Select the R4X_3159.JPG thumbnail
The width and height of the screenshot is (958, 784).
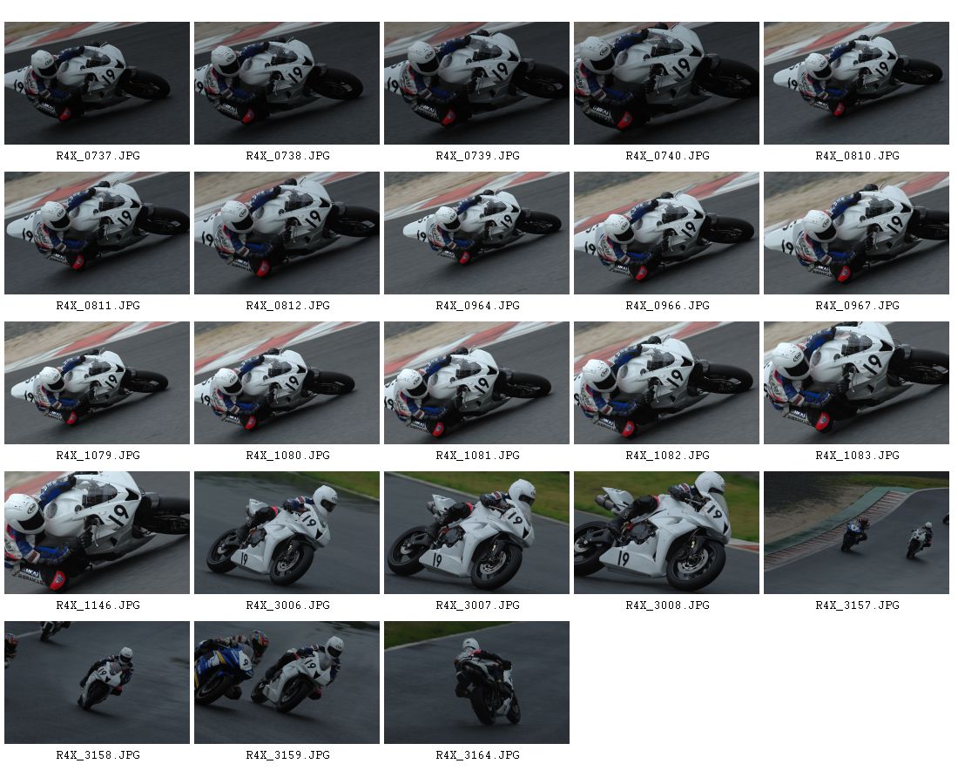pos(287,683)
